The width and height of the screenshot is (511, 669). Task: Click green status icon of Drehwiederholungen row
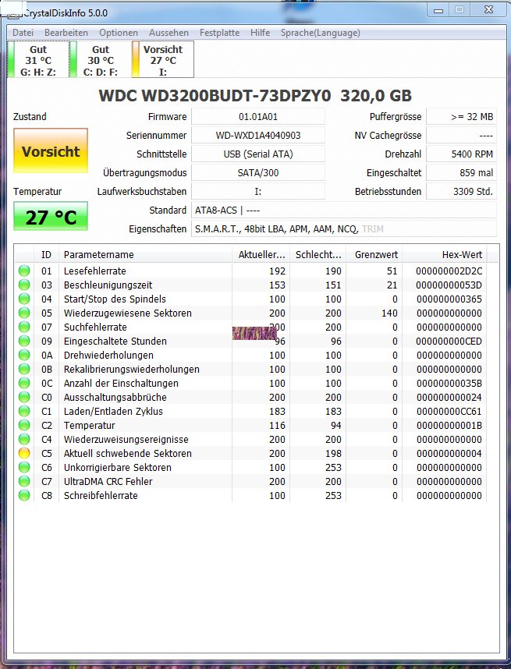pyautogui.click(x=24, y=355)
